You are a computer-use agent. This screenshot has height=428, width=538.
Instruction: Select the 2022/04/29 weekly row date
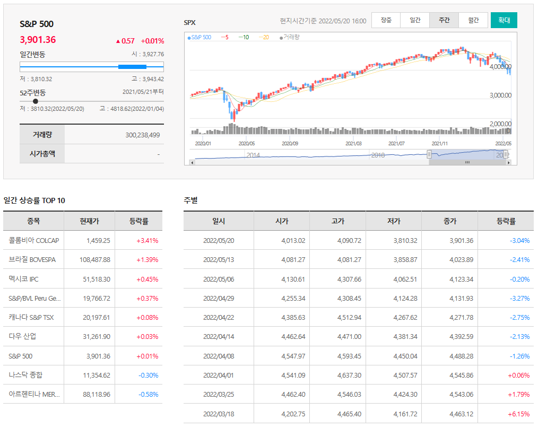(x=219, y=299)
